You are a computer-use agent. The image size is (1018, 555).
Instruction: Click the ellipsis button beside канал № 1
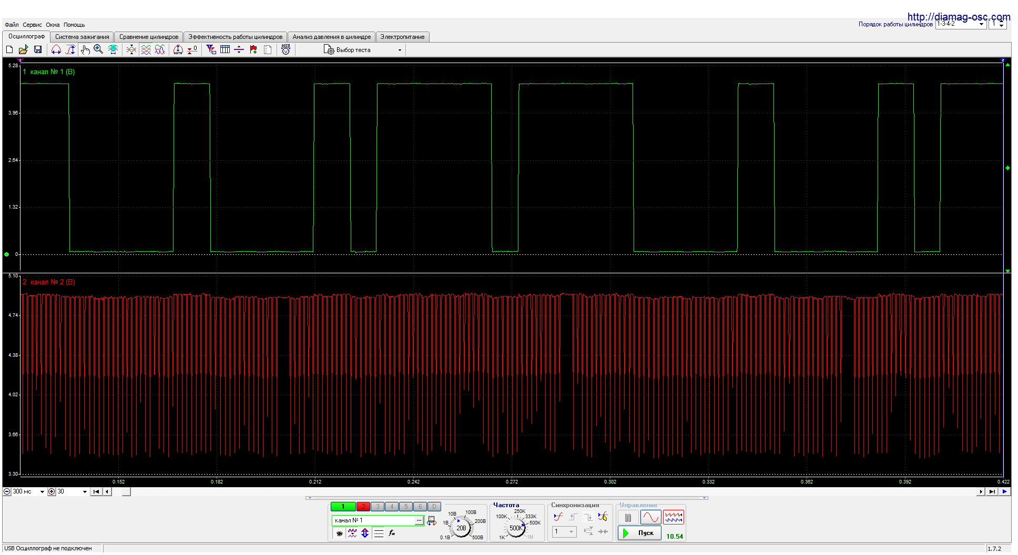tap(420, 520)
